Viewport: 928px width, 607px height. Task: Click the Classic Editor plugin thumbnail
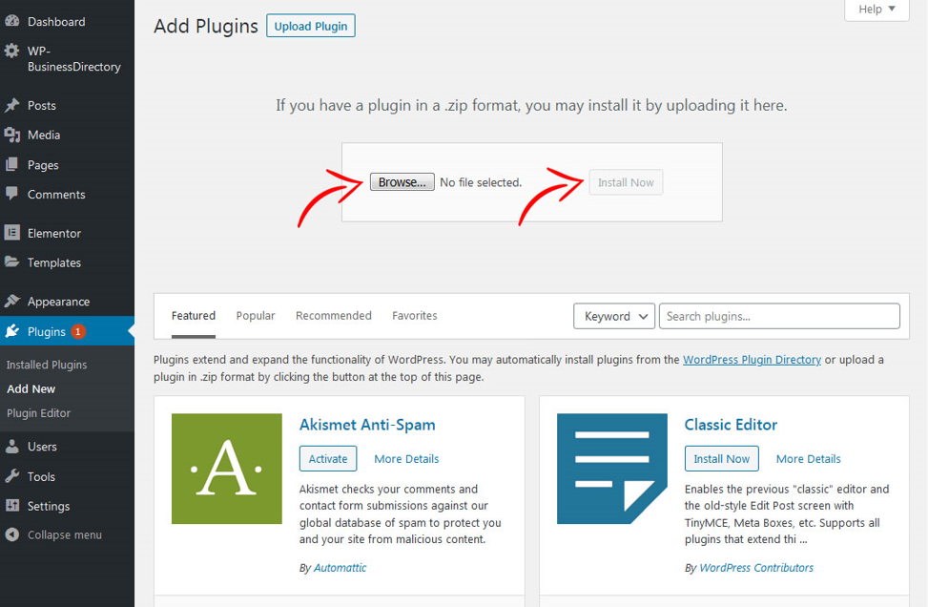(x=612, y=469)
